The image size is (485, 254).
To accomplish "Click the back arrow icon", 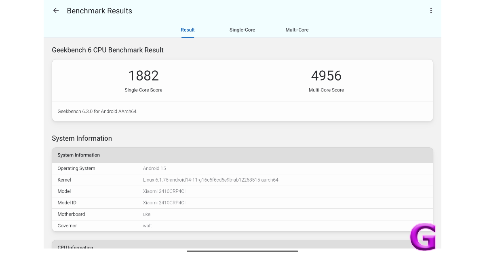I will pos(56,11).
